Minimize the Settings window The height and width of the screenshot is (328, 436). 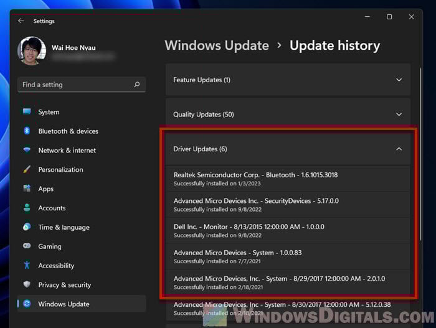pyautogui.click(x=367, y=17)
